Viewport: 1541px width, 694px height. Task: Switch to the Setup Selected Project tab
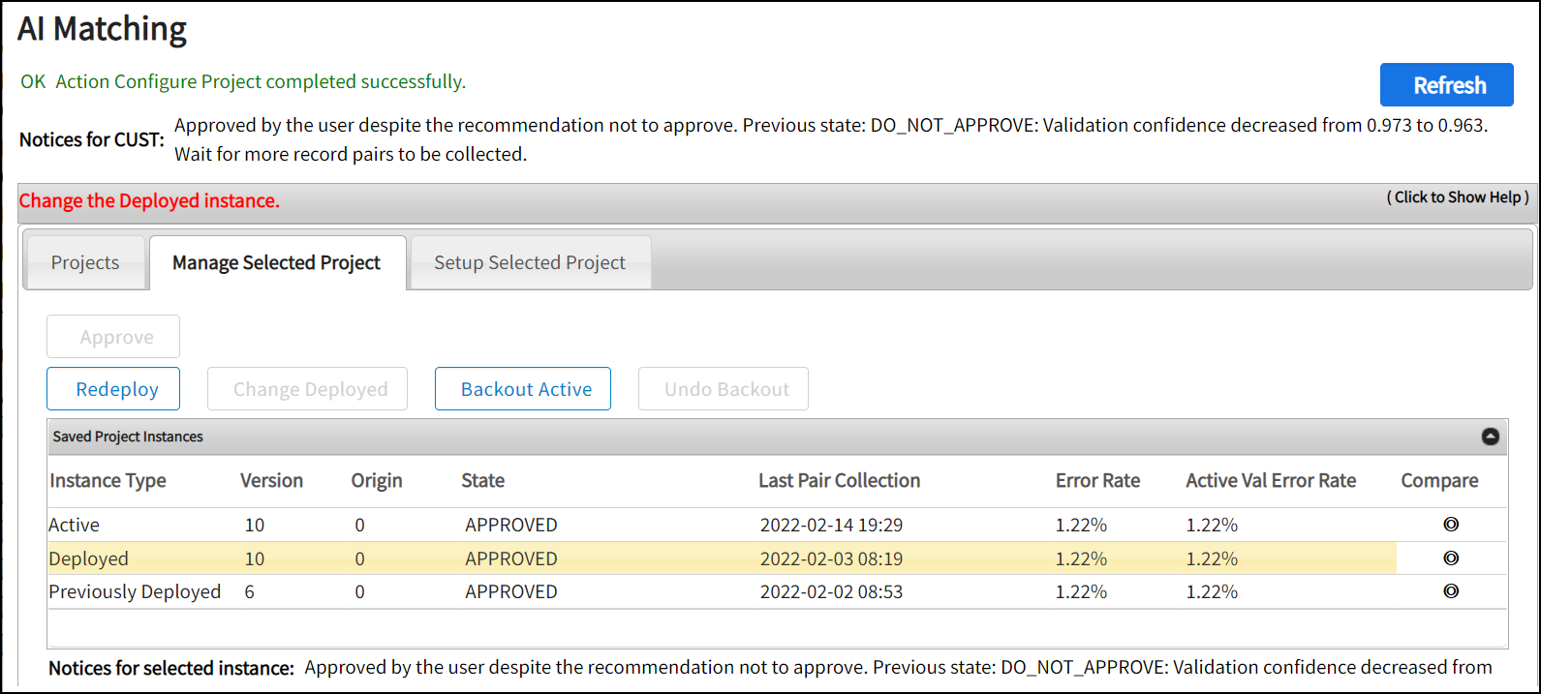click(530, 262)
